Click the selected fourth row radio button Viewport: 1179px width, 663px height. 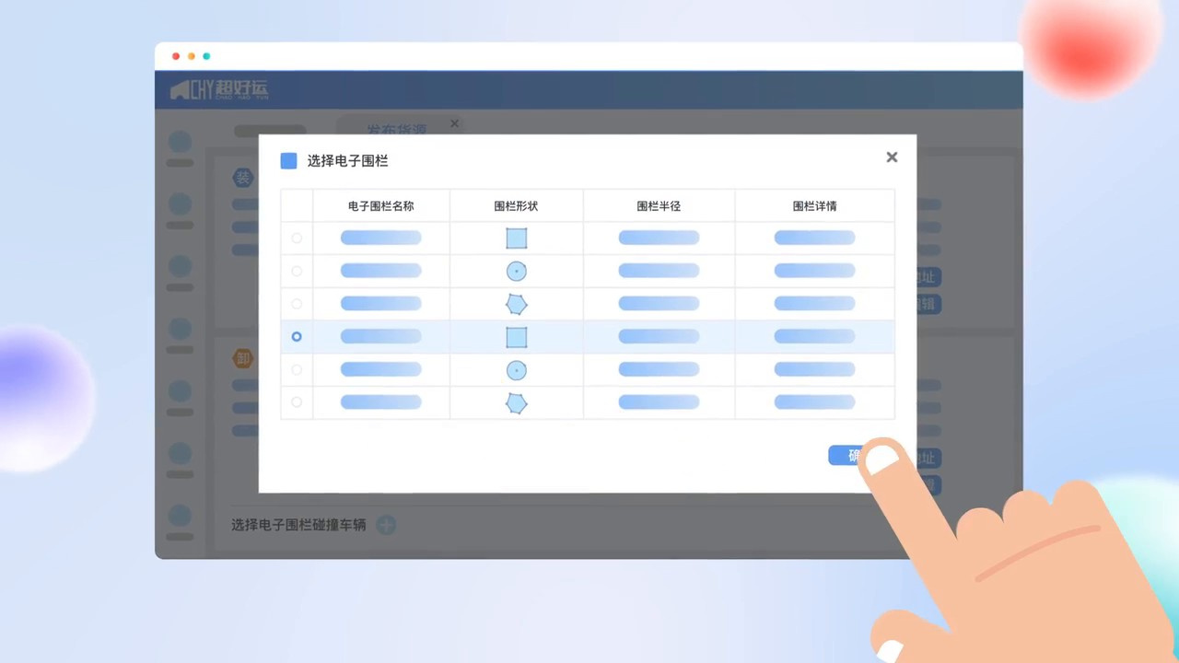coord(297,337)
